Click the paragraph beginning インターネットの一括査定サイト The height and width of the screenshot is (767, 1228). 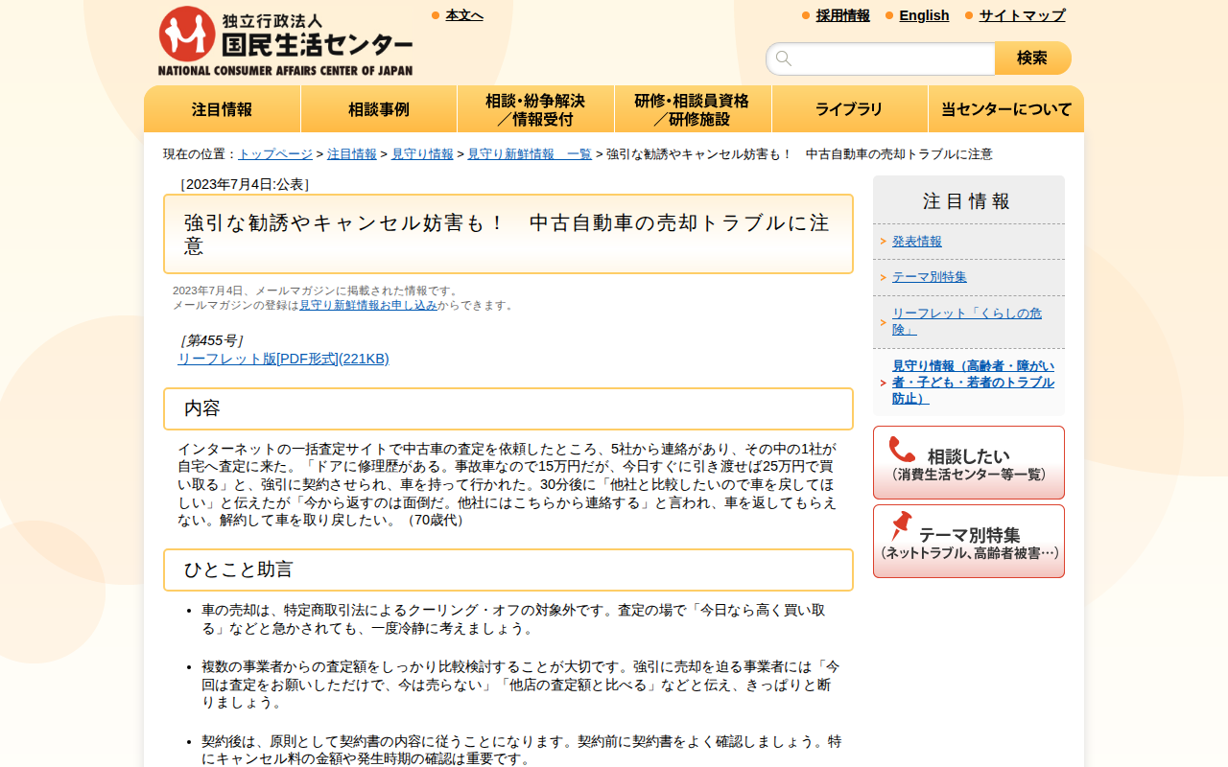pyautogui.click(x=508, y=484)
